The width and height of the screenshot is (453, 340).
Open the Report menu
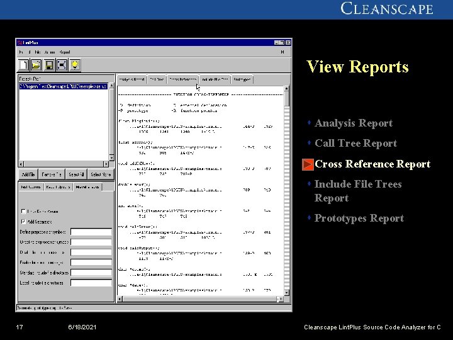[65, 52]
